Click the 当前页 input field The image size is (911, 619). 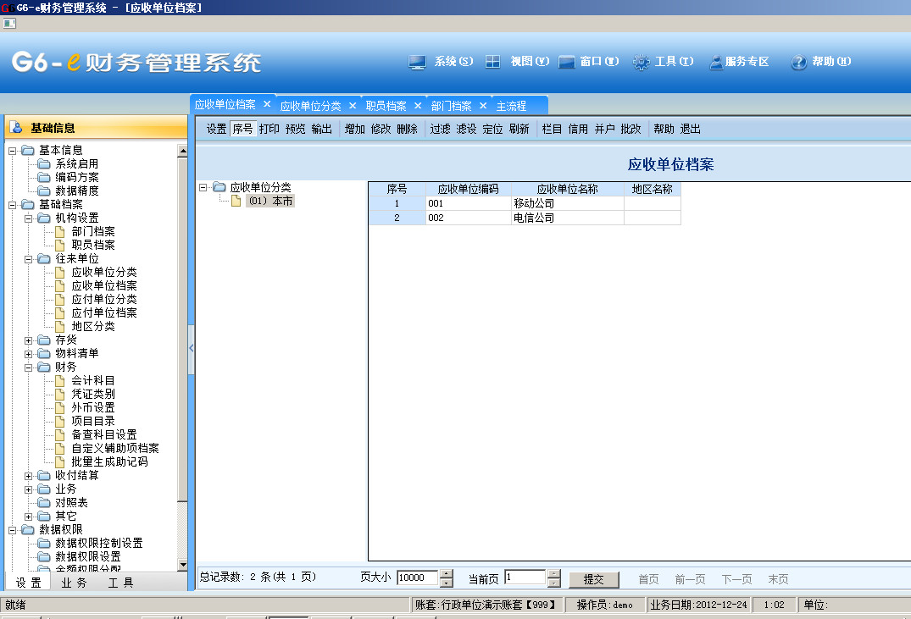point(525,578)
